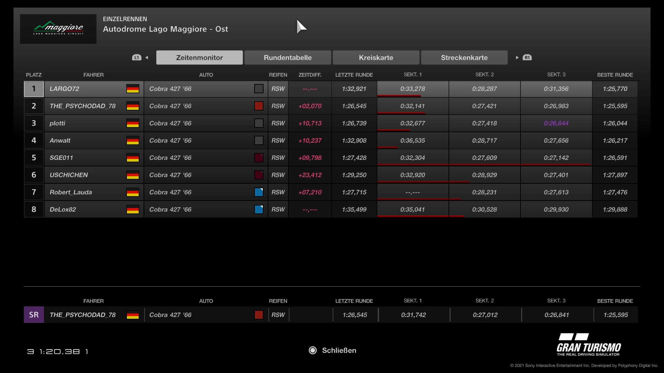Click the circle icon beside Schließen
The height and width of the screenshot is (373, 664).
tap(313, 350)
